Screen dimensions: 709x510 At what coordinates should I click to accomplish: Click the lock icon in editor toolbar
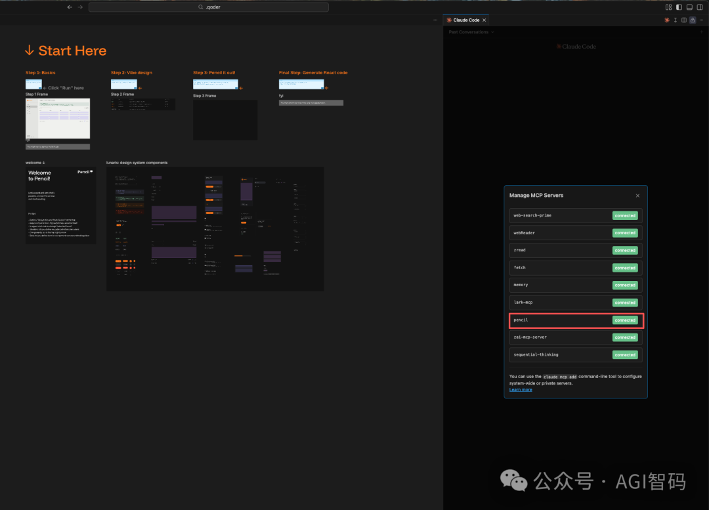(x=692, y=20)
